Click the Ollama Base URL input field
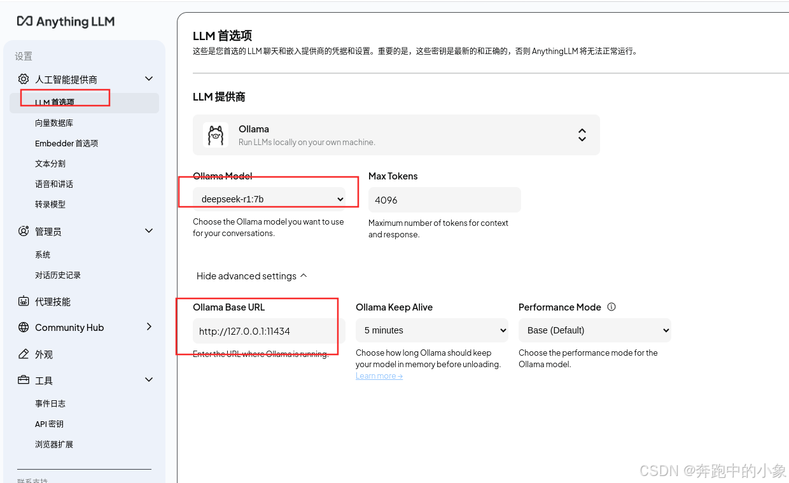789x483 pixels. tap(269, 331)
